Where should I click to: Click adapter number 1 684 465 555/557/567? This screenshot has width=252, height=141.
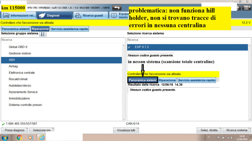(21, 124)
